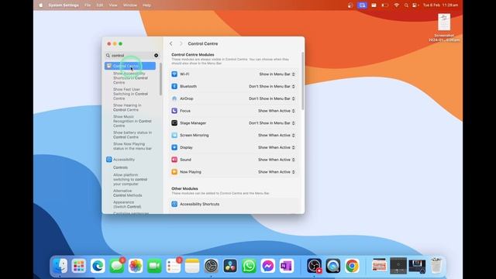Open Photos app from the Dock
The image size is (496, 279).
click(x=136, y=266)
